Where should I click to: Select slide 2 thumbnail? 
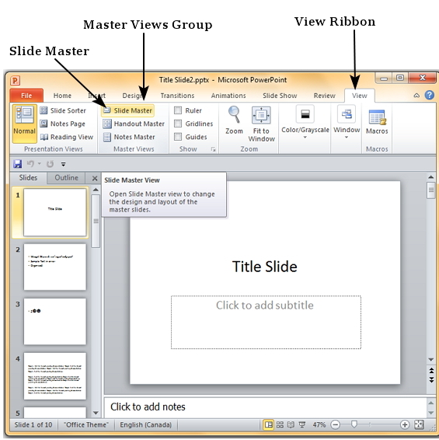pyautogui.click(x=55, y=267)
